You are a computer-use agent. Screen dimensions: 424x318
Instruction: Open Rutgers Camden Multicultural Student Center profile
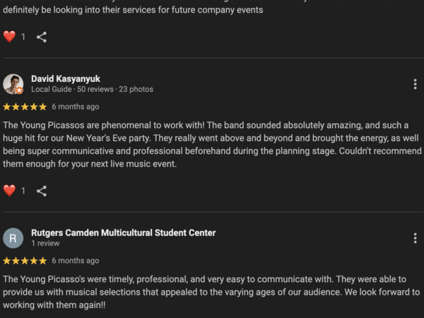[123, 232]
